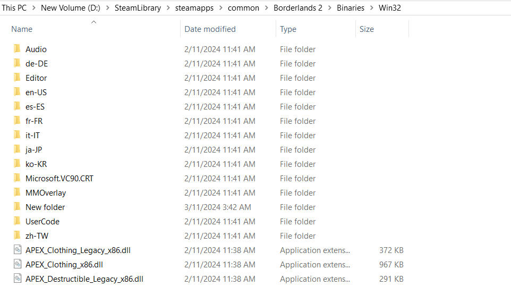This screenshot has height=286, width=511.
Task: Select the ko-KR folder name
Action: point(36,164)
